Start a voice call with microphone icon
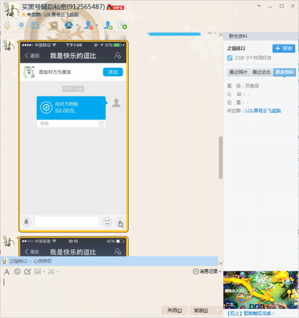Viewport: 299px width, 318px height. [x=7, y=25]
